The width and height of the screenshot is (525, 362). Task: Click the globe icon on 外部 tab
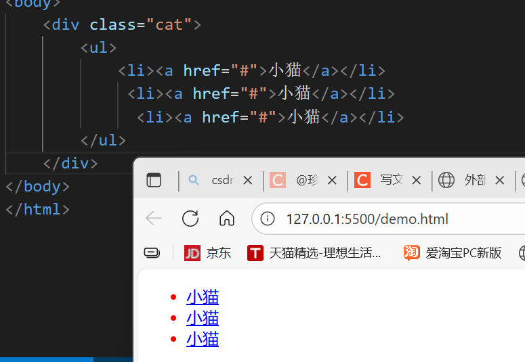446,180
